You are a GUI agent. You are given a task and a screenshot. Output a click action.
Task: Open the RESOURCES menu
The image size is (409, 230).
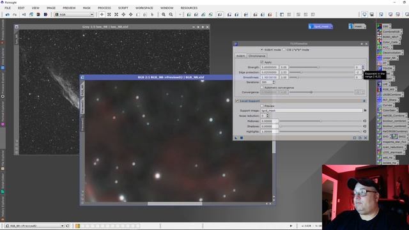point(189,8)
